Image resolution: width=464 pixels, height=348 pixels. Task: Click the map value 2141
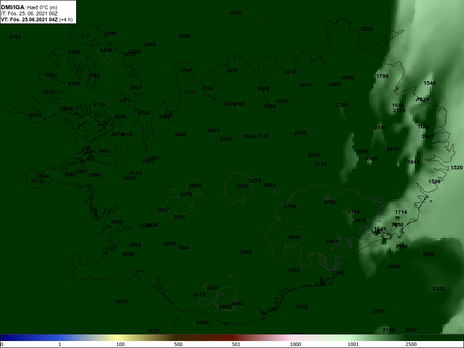pyautogui.click(x=380, y=128)
